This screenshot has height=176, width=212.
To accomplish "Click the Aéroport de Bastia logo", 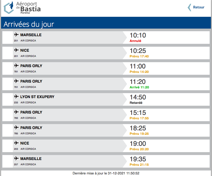I will pos(22,8).
